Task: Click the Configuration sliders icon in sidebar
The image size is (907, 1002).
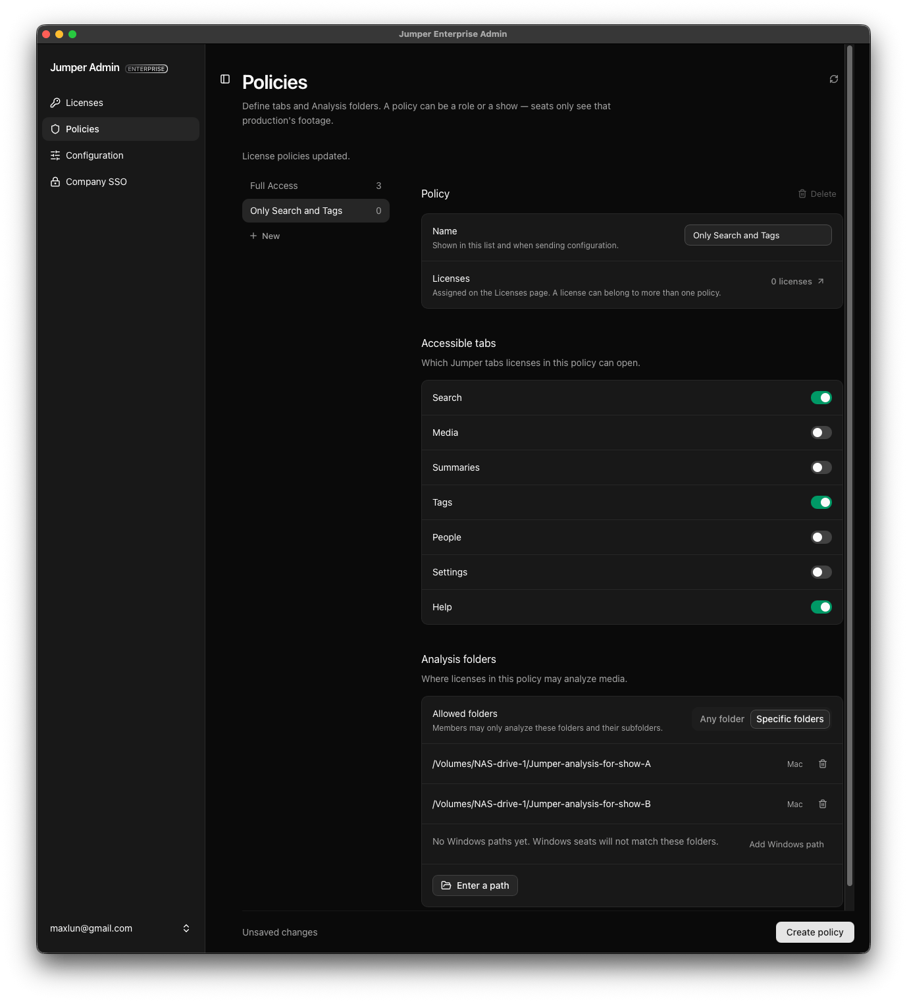Action: (55, 155)
